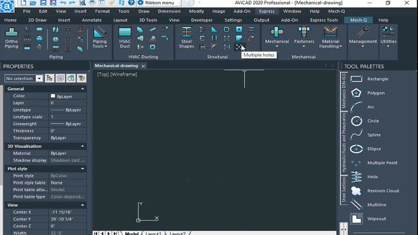Image resolution: width=418 pixels, height=235 pixels.
Task: Click the quick select icon in Properties
Action: 81,78
